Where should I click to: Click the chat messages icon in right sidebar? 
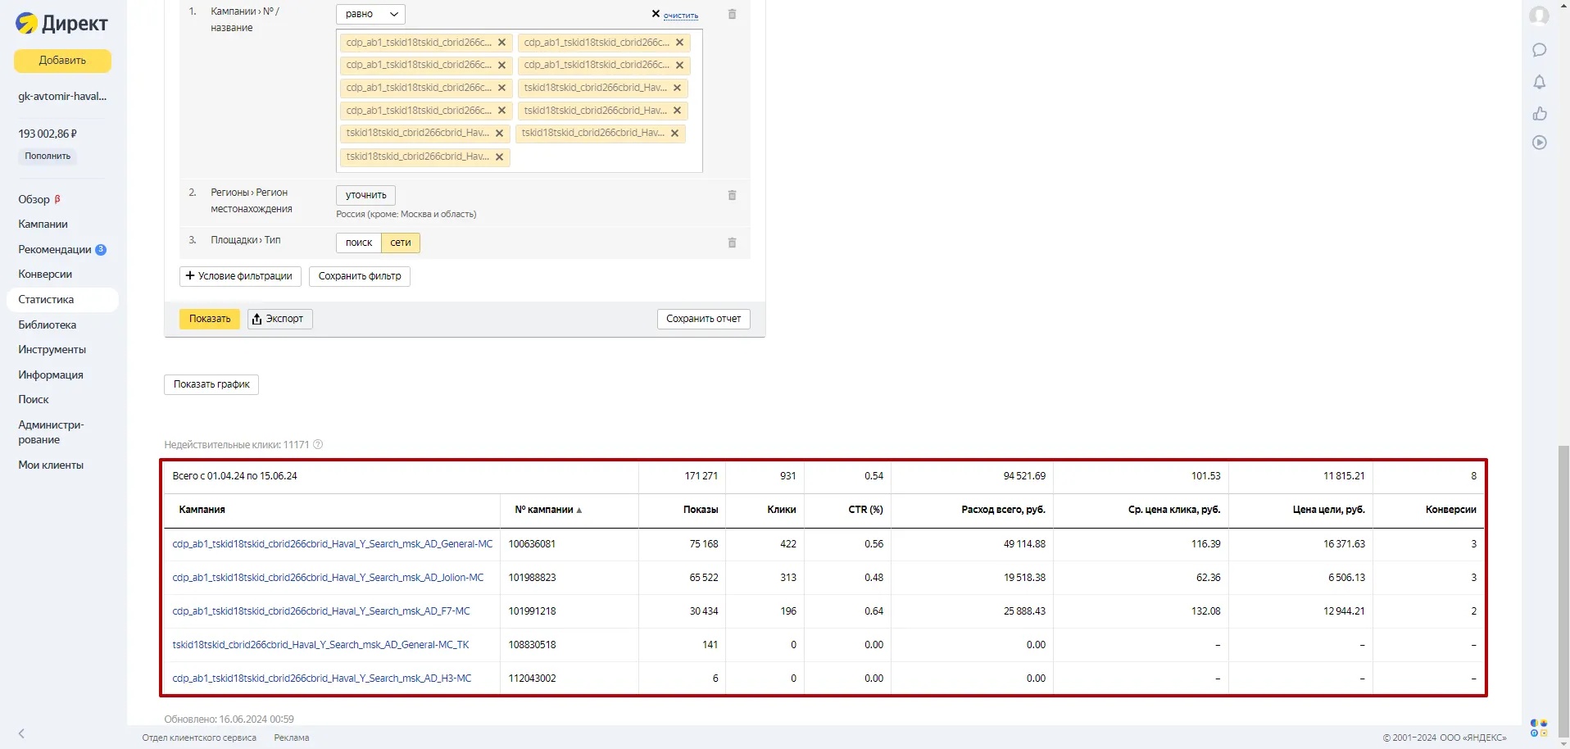click(x=1540, y=50)
